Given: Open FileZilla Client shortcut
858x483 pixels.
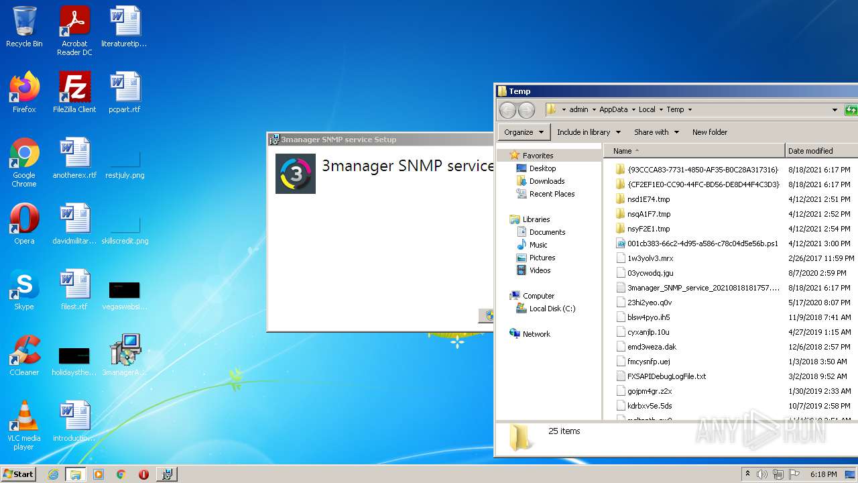Looking at the screenshot, I should pyautogui.click(x=74, y=93).
